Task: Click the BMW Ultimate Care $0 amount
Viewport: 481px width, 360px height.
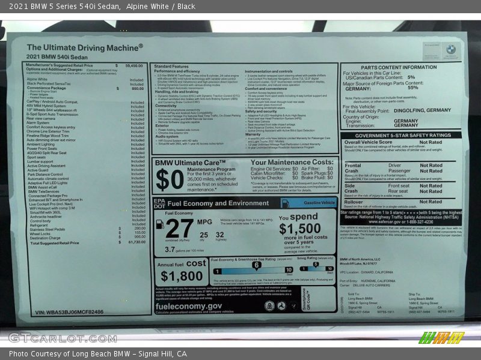Action: (170, 180)
